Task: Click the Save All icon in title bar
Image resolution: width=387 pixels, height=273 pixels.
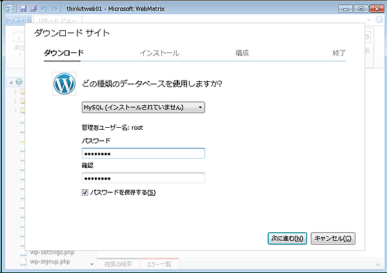Action: coord(34,8)
